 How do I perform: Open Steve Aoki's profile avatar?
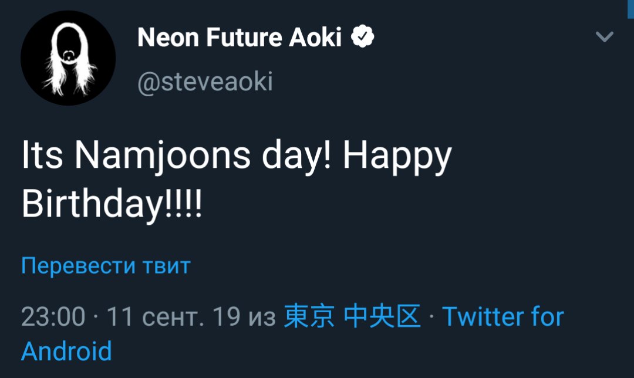68,58
